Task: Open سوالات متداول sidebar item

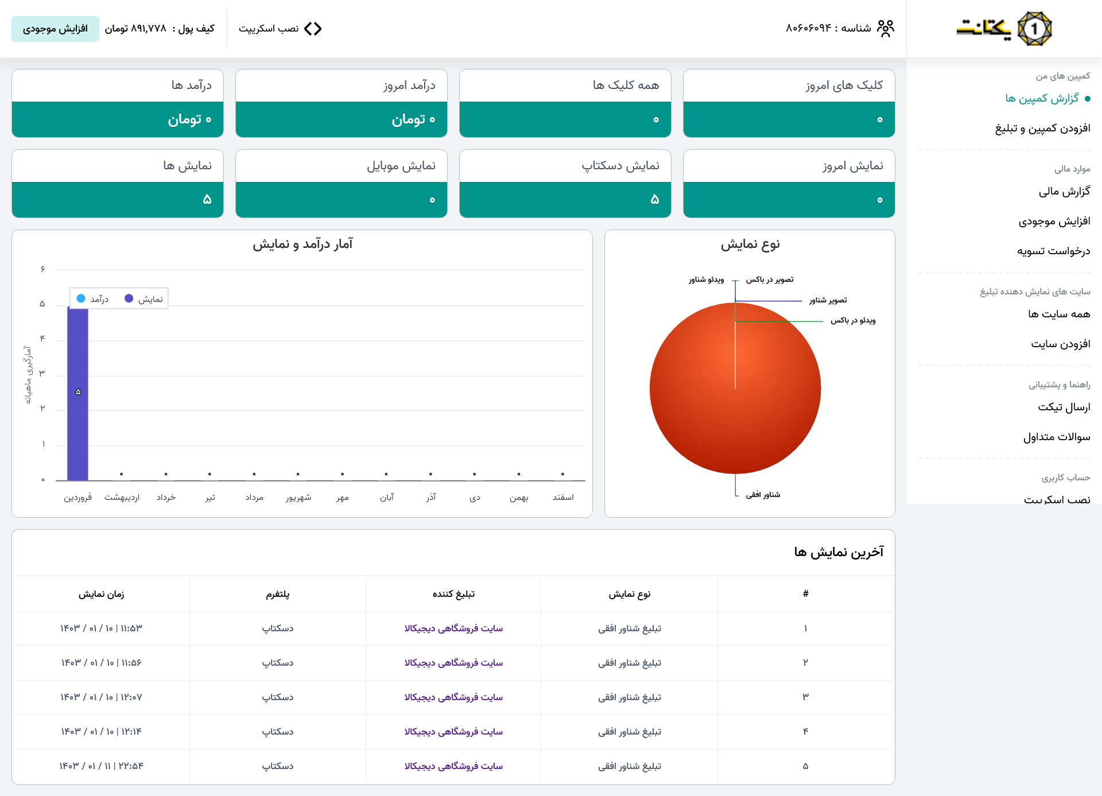Action: 1056,437
